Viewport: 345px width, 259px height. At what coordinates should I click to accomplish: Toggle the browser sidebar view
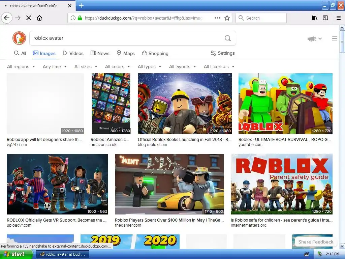325,18
